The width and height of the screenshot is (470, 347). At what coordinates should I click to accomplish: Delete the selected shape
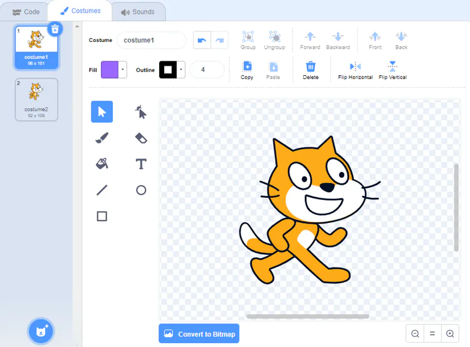(311, 70)
